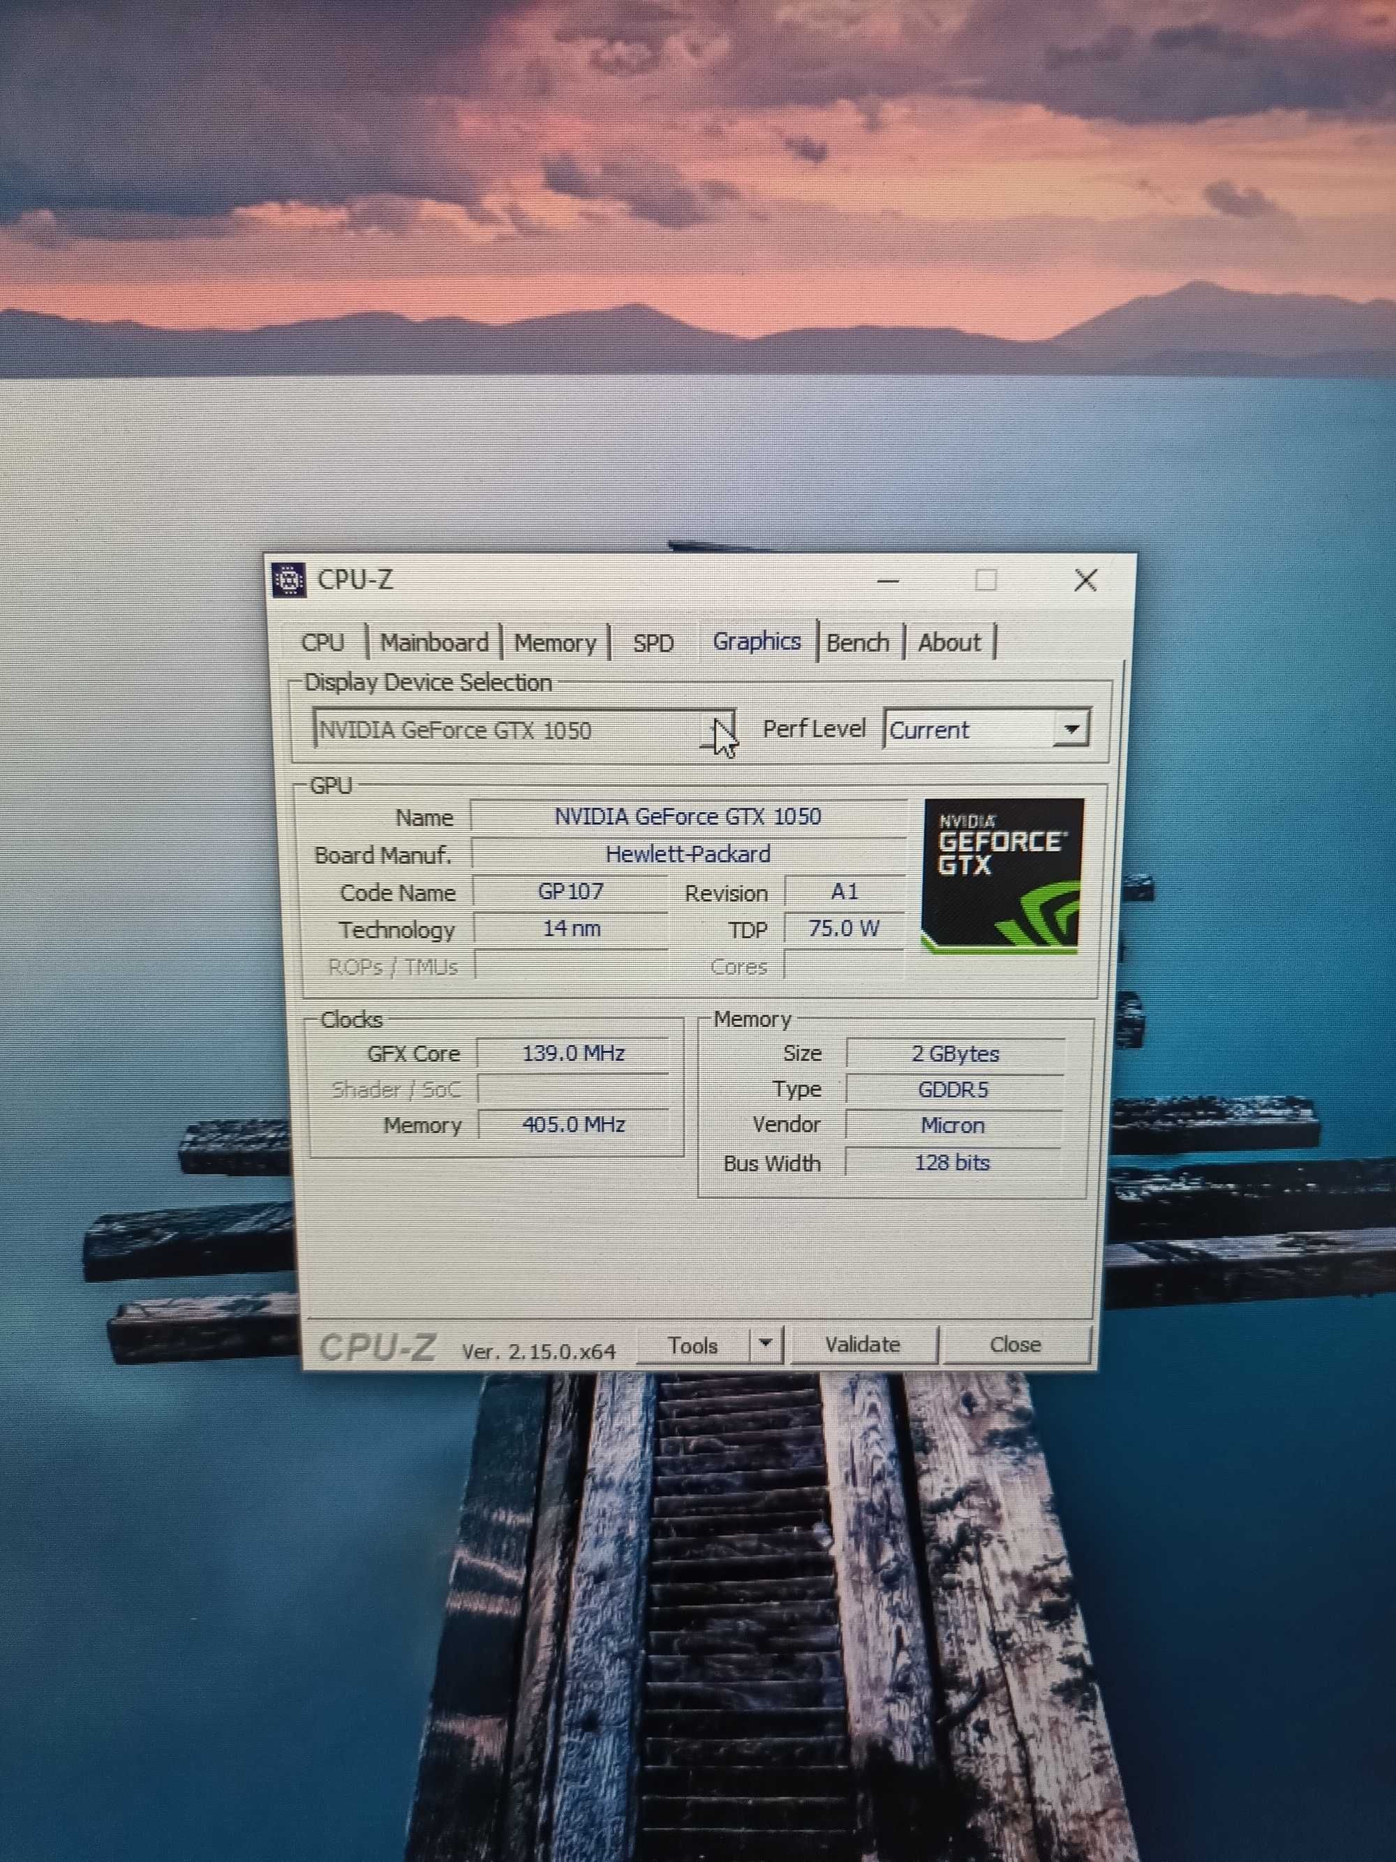
Task: Switch to the Mainboard tab
Action: tap(434, 643)
